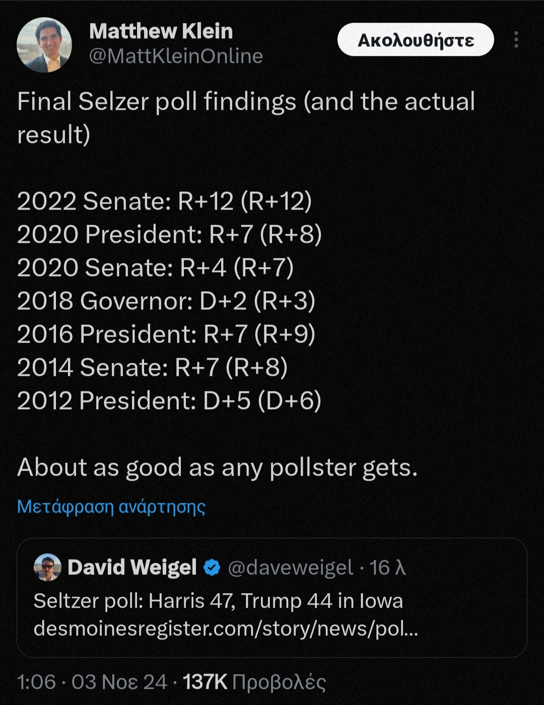The width and height of the screenshot is (544, 705).
Task: Open David Weigel's display name
Action: click(x=132, y=567)
